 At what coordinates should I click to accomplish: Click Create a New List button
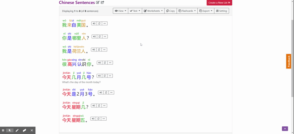(219, 3)
